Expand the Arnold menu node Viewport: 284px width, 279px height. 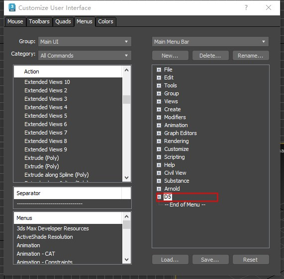tap(159, 189)
